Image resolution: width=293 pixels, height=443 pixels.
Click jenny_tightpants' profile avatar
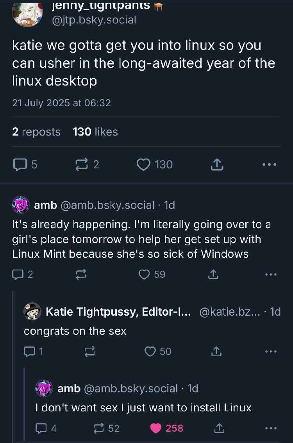click(x=27, y=12)
